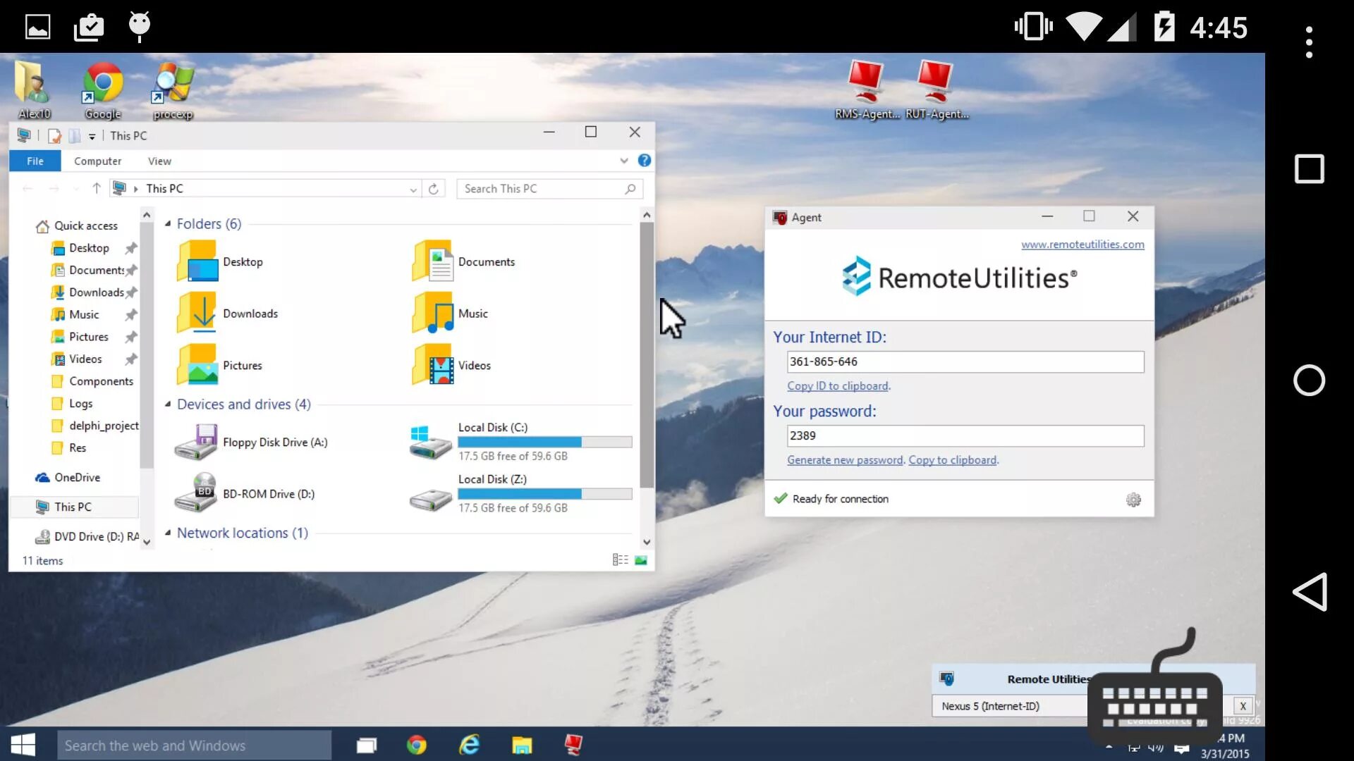
Task: Click the Local Disk (C:) usage bar
Action: [x=544, y=442]
